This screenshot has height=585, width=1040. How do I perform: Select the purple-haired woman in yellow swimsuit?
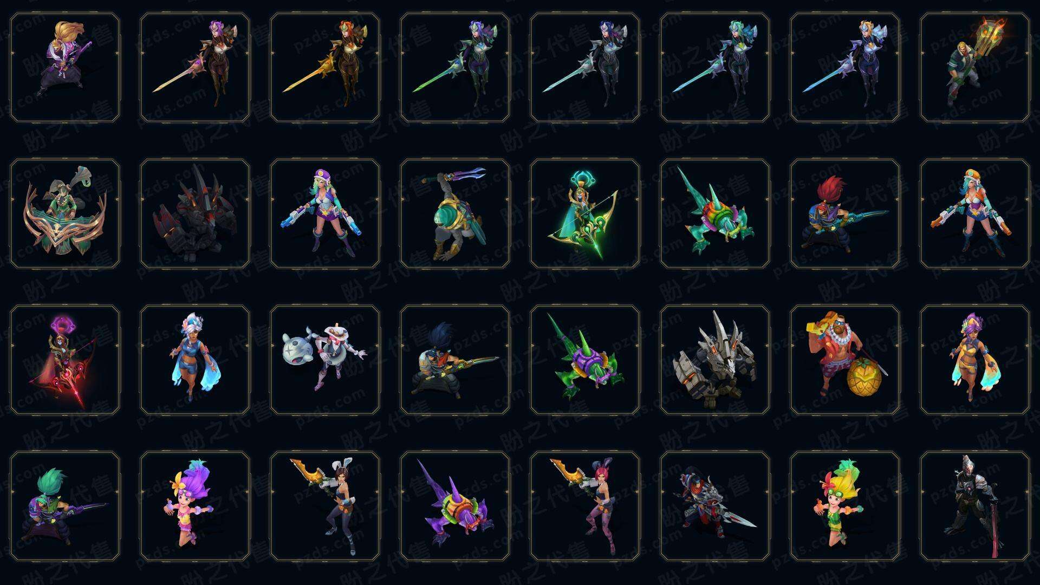975,360
